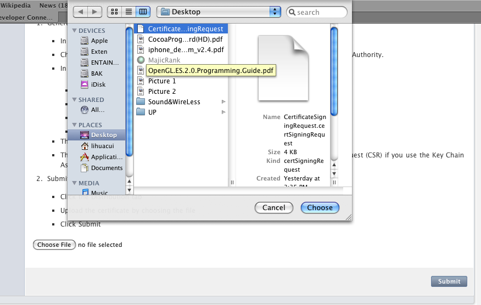The image size is (481, 305).
Task: Select the Picture 2 file icon
Action: (x=141, y=92)
